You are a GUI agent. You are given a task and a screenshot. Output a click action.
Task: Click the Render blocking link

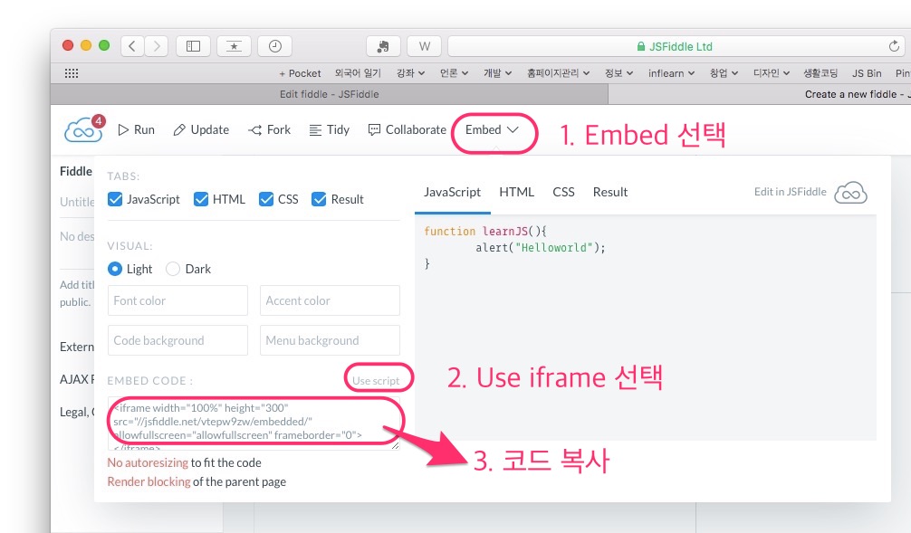coord(149,482)
